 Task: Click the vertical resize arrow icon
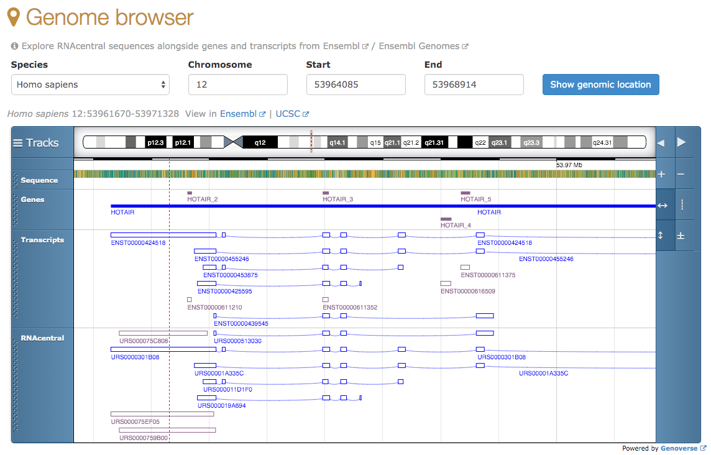661,236
